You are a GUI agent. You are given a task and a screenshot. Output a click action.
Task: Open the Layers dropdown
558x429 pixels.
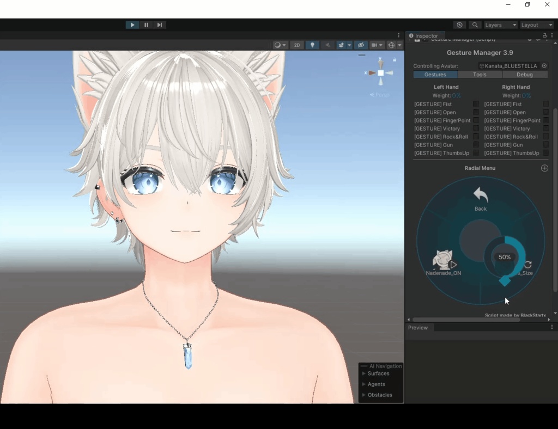(500, 24)
